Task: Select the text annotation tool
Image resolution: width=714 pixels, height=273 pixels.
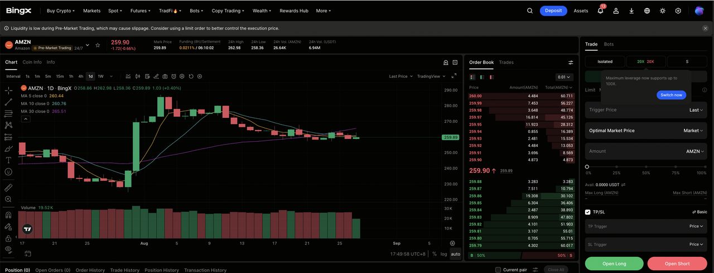Action: coord(8,160)
